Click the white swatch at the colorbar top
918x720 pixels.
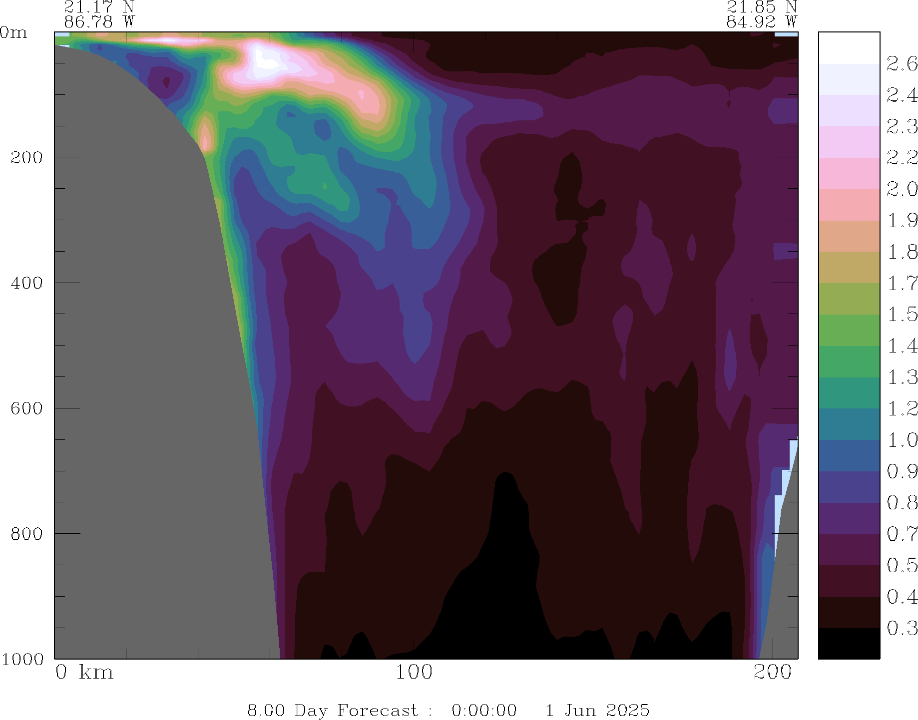click(x=849, y=48)
